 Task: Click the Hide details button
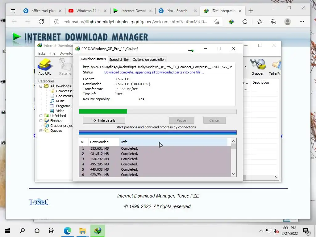(x=104, y=120)
